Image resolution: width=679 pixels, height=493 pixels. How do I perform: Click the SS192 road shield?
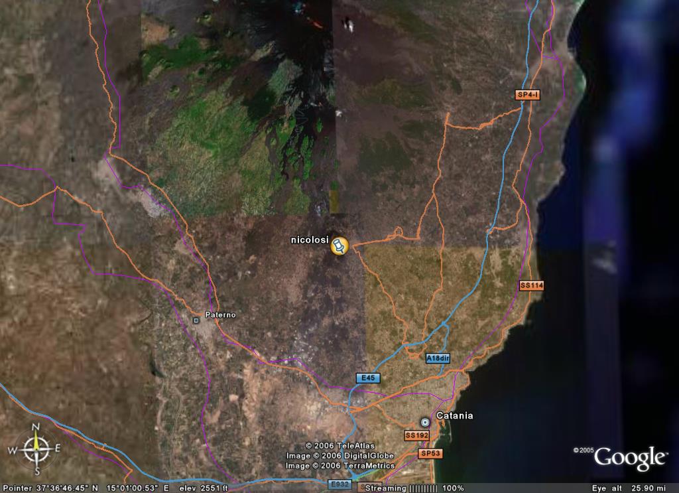coord(417,435)
